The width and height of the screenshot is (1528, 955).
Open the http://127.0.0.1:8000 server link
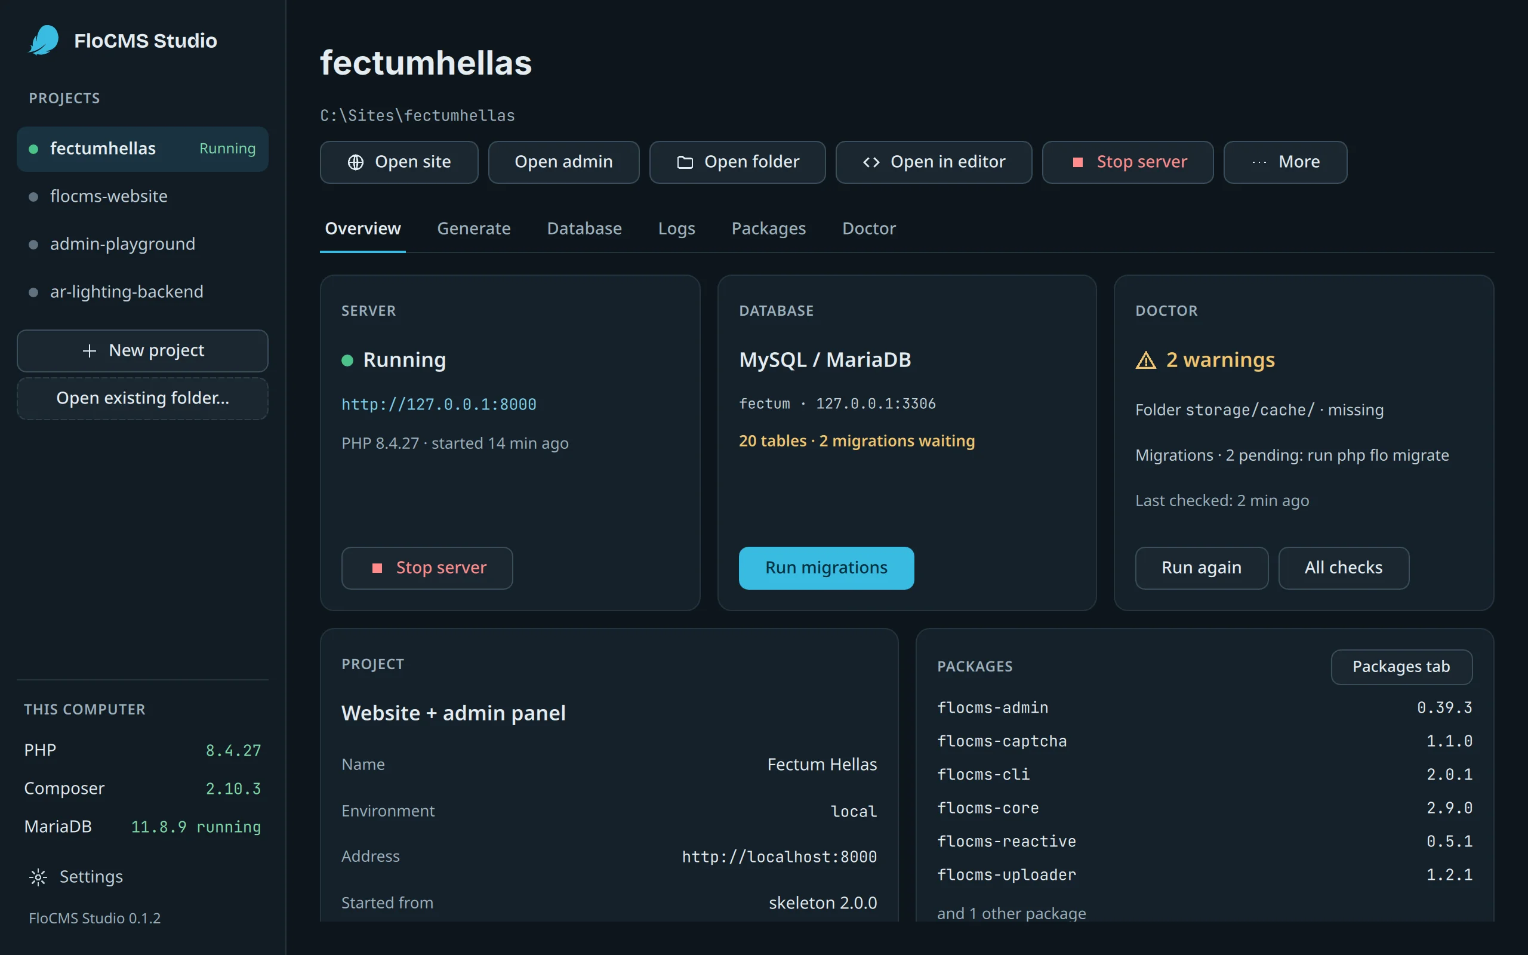(x=439, y=404)
